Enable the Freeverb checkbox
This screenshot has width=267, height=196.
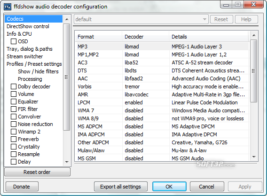[14, 139]
